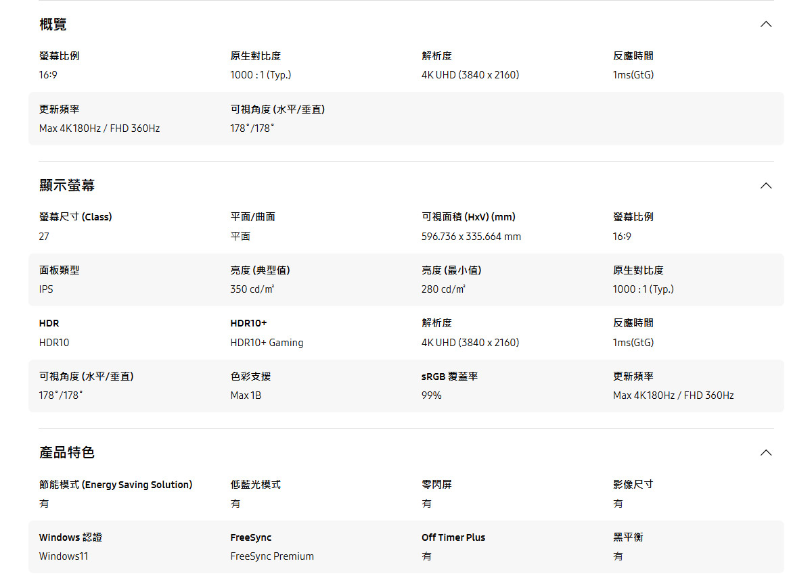The width and height of the screenshot is (812, 580).
Task: Collapse the 產品特色 section chevron
Action: point(765,452)
